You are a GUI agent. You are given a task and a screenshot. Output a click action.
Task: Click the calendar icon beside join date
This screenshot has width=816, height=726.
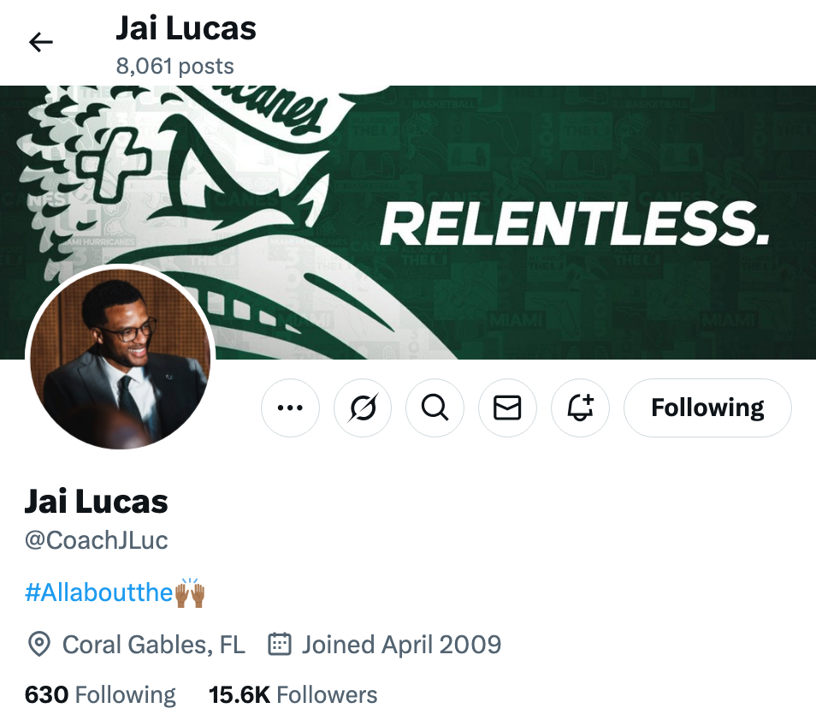[x=280, y=644]
